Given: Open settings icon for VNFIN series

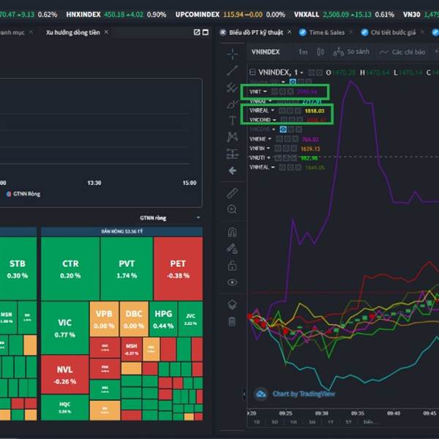Looking at the screenshot, I should click(286, 149).
